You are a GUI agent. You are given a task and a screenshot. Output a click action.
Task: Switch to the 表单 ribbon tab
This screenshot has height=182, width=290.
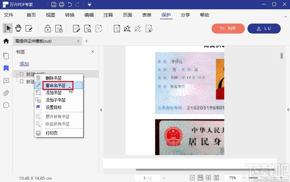point(147,15)
